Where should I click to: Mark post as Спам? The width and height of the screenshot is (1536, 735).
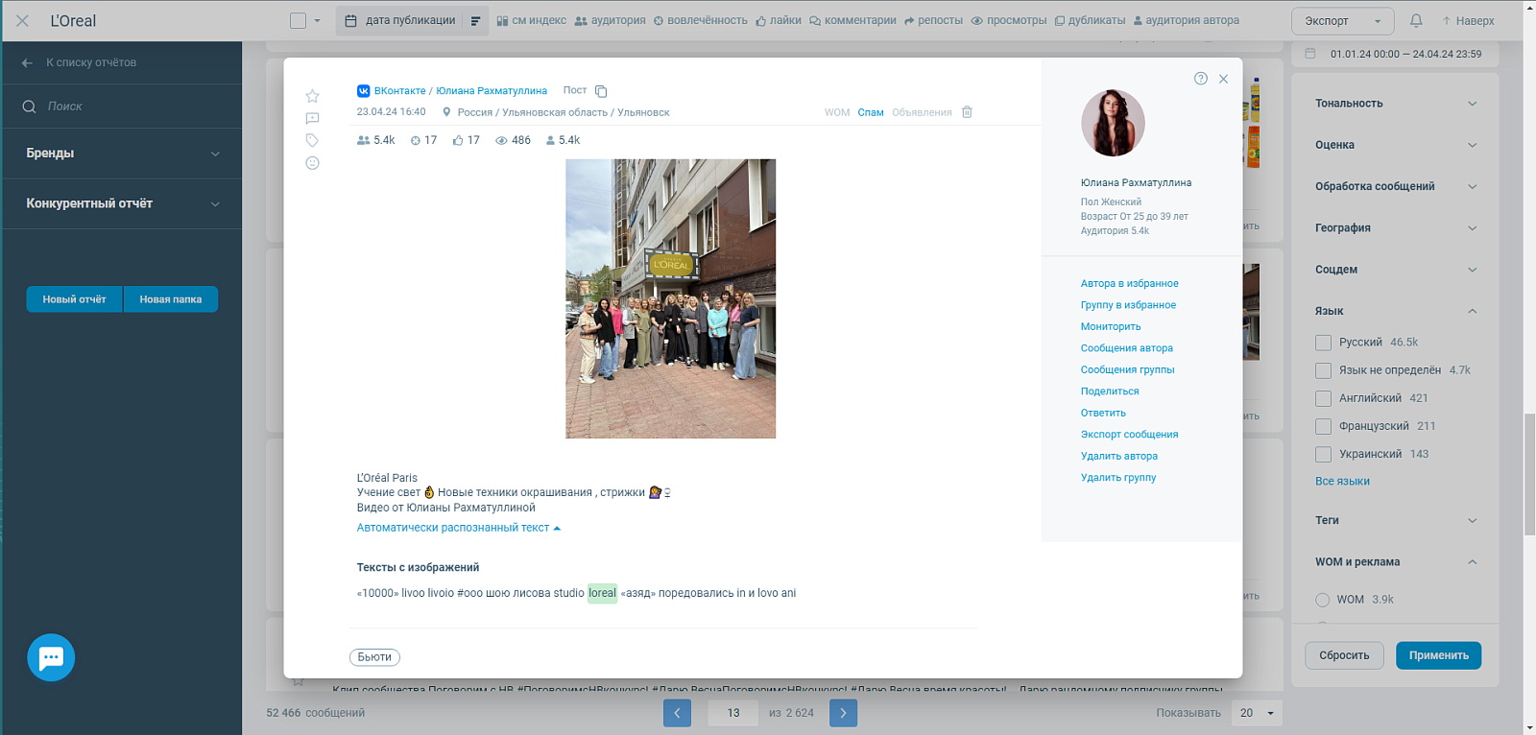871,112
